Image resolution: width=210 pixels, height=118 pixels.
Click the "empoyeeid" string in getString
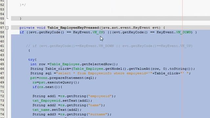pyautogui.click(x=100, y=96)
